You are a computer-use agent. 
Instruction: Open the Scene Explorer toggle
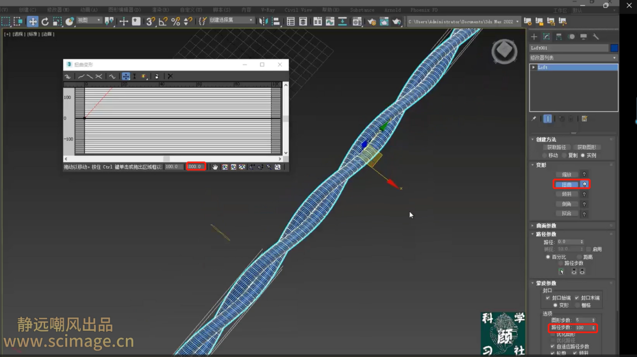pyautogui.click(x=291, y=22)
